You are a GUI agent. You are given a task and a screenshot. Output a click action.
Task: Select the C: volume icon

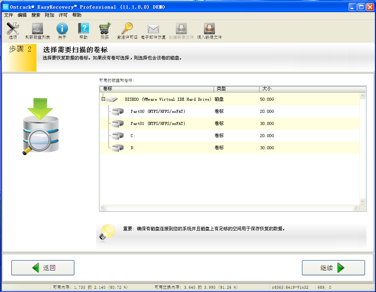click(118, 136)
